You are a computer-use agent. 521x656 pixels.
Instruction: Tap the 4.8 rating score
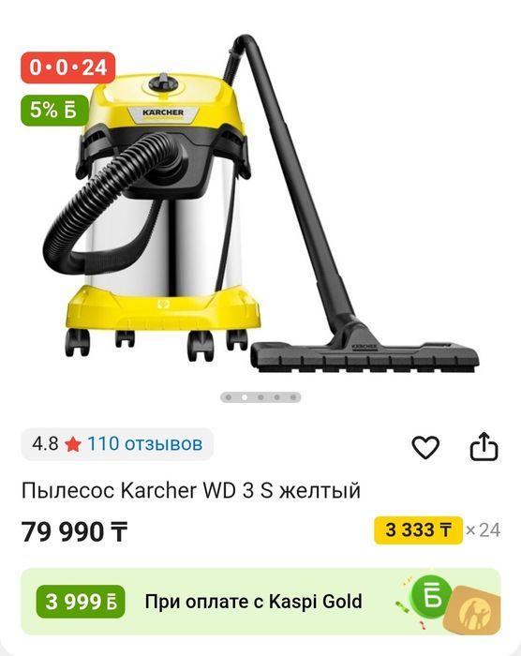coord(45,444)
